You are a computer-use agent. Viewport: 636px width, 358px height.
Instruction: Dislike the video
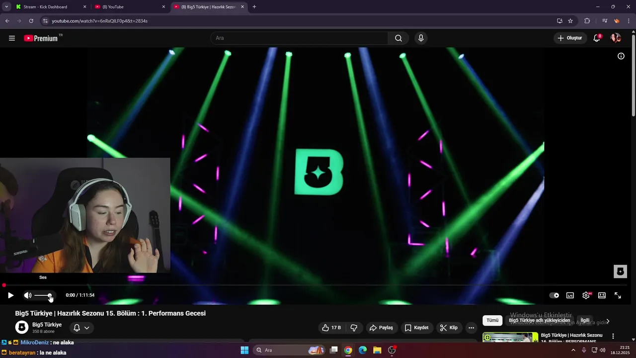click(354, 328)
